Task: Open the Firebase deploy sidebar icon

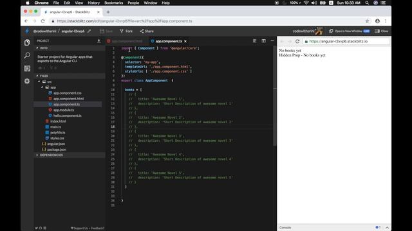Action: tap(27, 69)
